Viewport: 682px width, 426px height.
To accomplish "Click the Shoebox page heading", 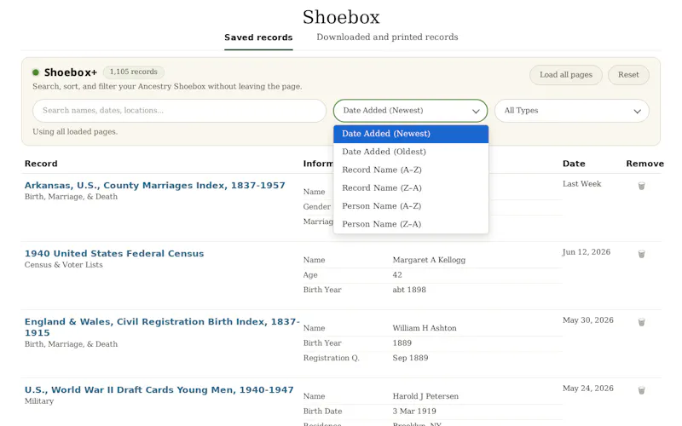I will [x=341, y=17].
